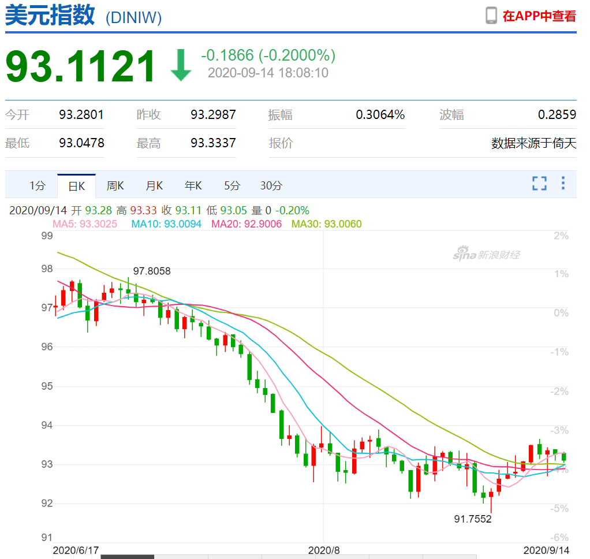This screenshot has height=559, width=590.
Task: Click the 91.7552 low point marker
Action: tap(473, 519)
